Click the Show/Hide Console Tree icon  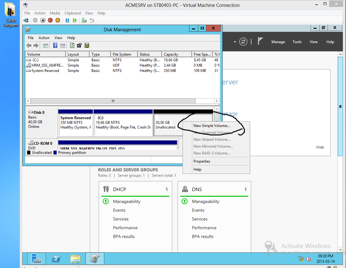[46, 46]
